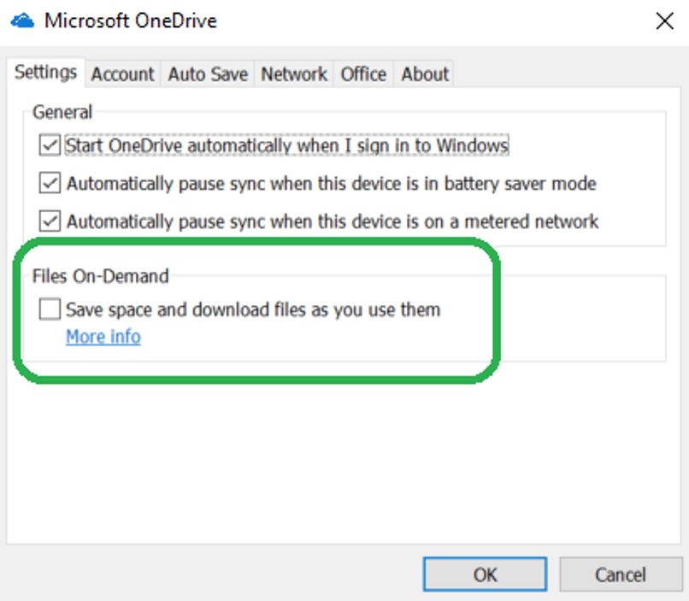
Task: Uncheck the Start OneDrive automatically checkbox
Action: pyautogui.click(x=50, y=146)
